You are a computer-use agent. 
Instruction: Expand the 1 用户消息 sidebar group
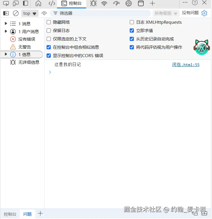6,31
